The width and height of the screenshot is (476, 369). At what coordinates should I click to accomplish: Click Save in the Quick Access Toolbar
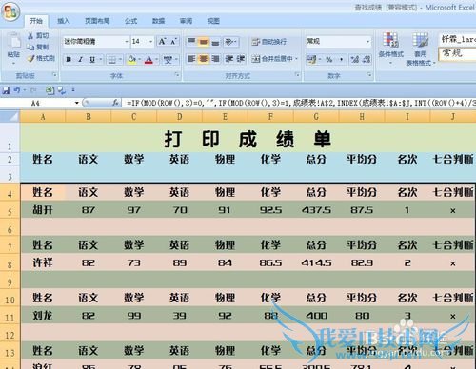tap(6, 90)
